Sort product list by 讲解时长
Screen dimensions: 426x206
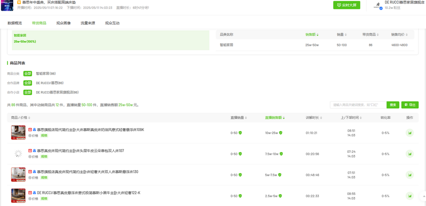pyautogui.click(x=314, y=118)
